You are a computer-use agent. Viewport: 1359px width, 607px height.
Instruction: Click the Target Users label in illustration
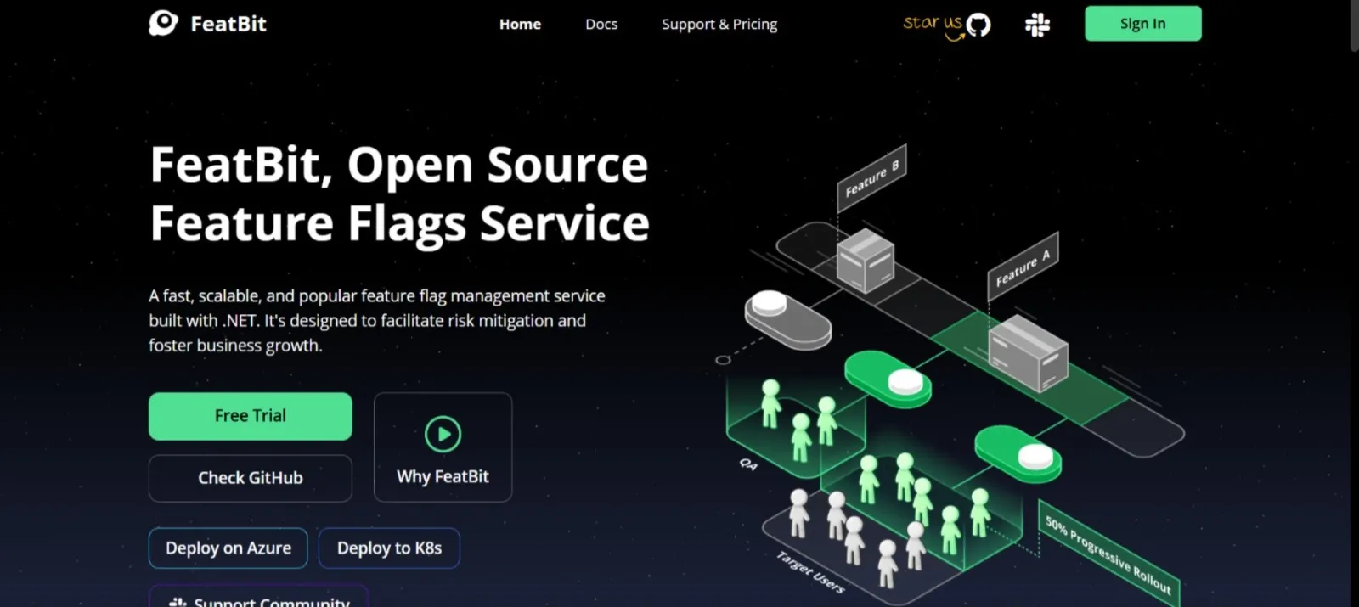click(810, 572)
